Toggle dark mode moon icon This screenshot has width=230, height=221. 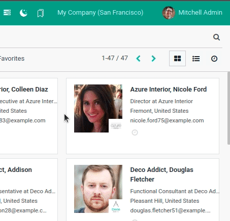[23, 13]
